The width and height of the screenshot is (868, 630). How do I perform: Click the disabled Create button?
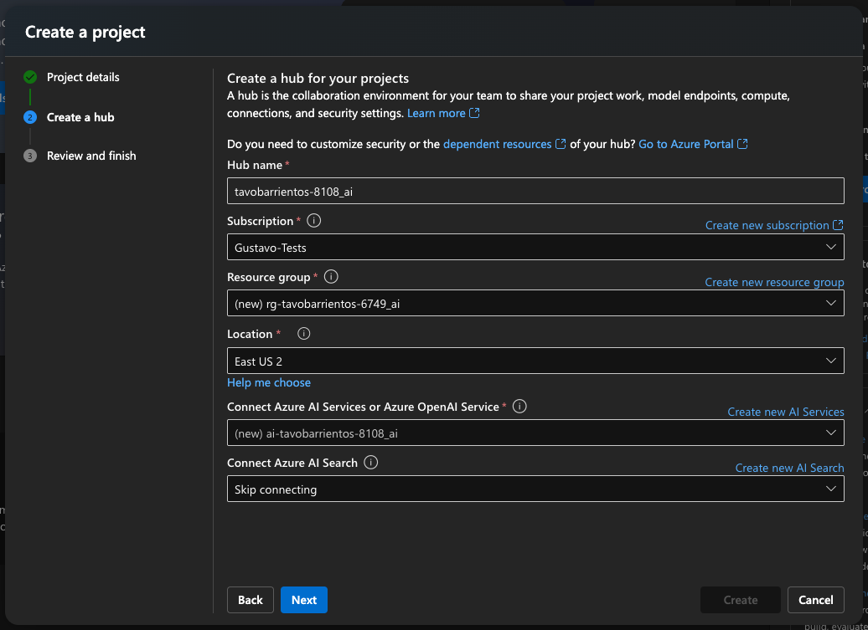tap(741, 600)
